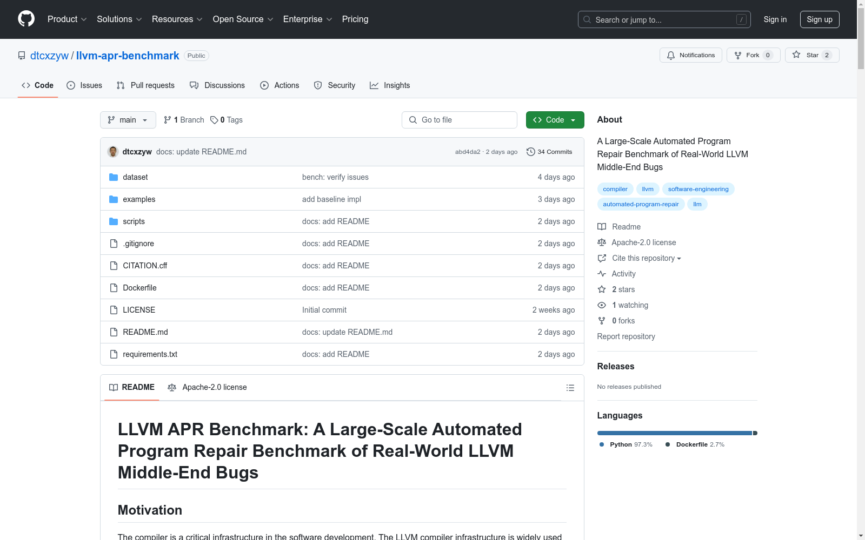Click the .gitignore file icon
865x540 pixels.
pyautogui.click(x=114, y=244)
